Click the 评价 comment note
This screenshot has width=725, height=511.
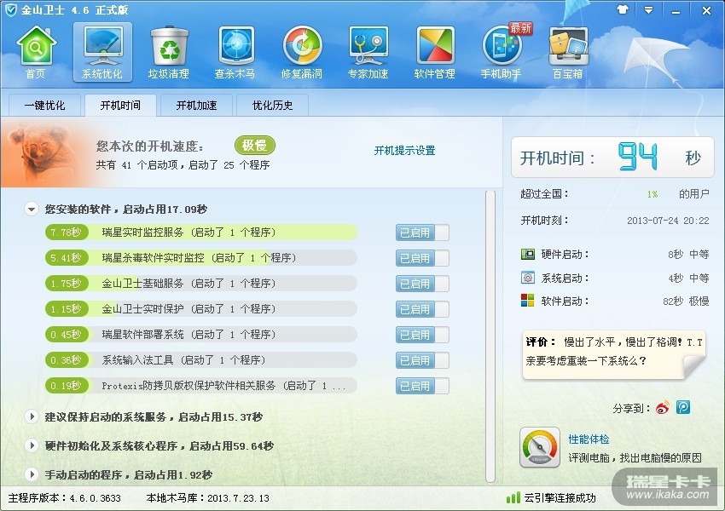[x=613, y=354]
